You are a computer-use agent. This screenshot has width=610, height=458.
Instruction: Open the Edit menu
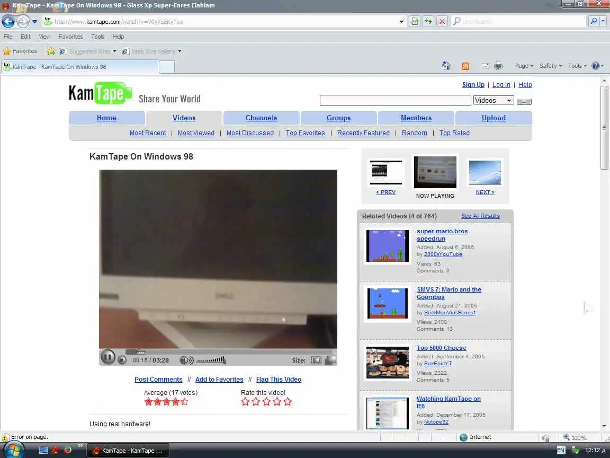[25, 37]
